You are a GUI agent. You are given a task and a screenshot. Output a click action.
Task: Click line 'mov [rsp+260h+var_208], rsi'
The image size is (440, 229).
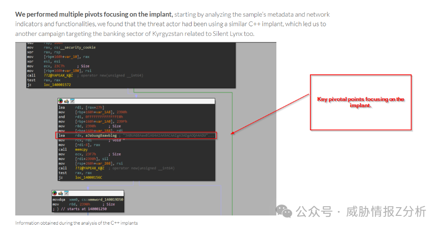[x=91, y=163]
